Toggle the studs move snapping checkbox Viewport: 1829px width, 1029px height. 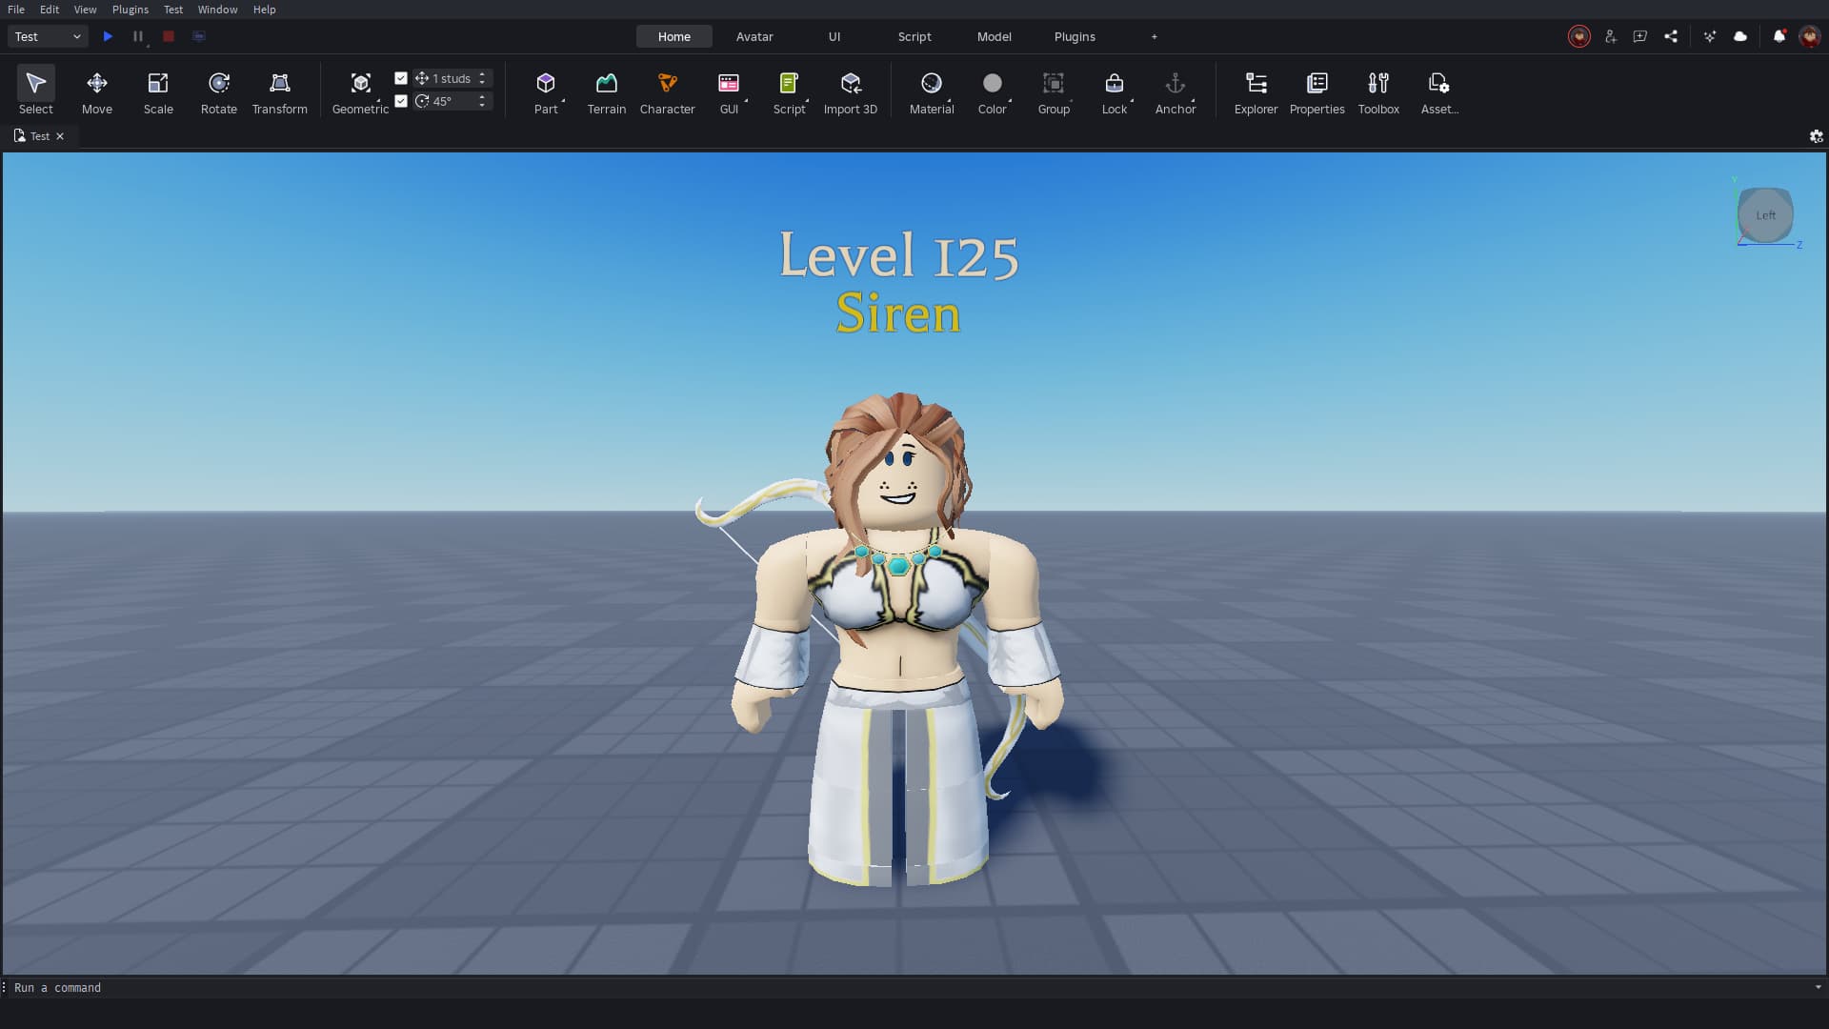click(401, 78)
